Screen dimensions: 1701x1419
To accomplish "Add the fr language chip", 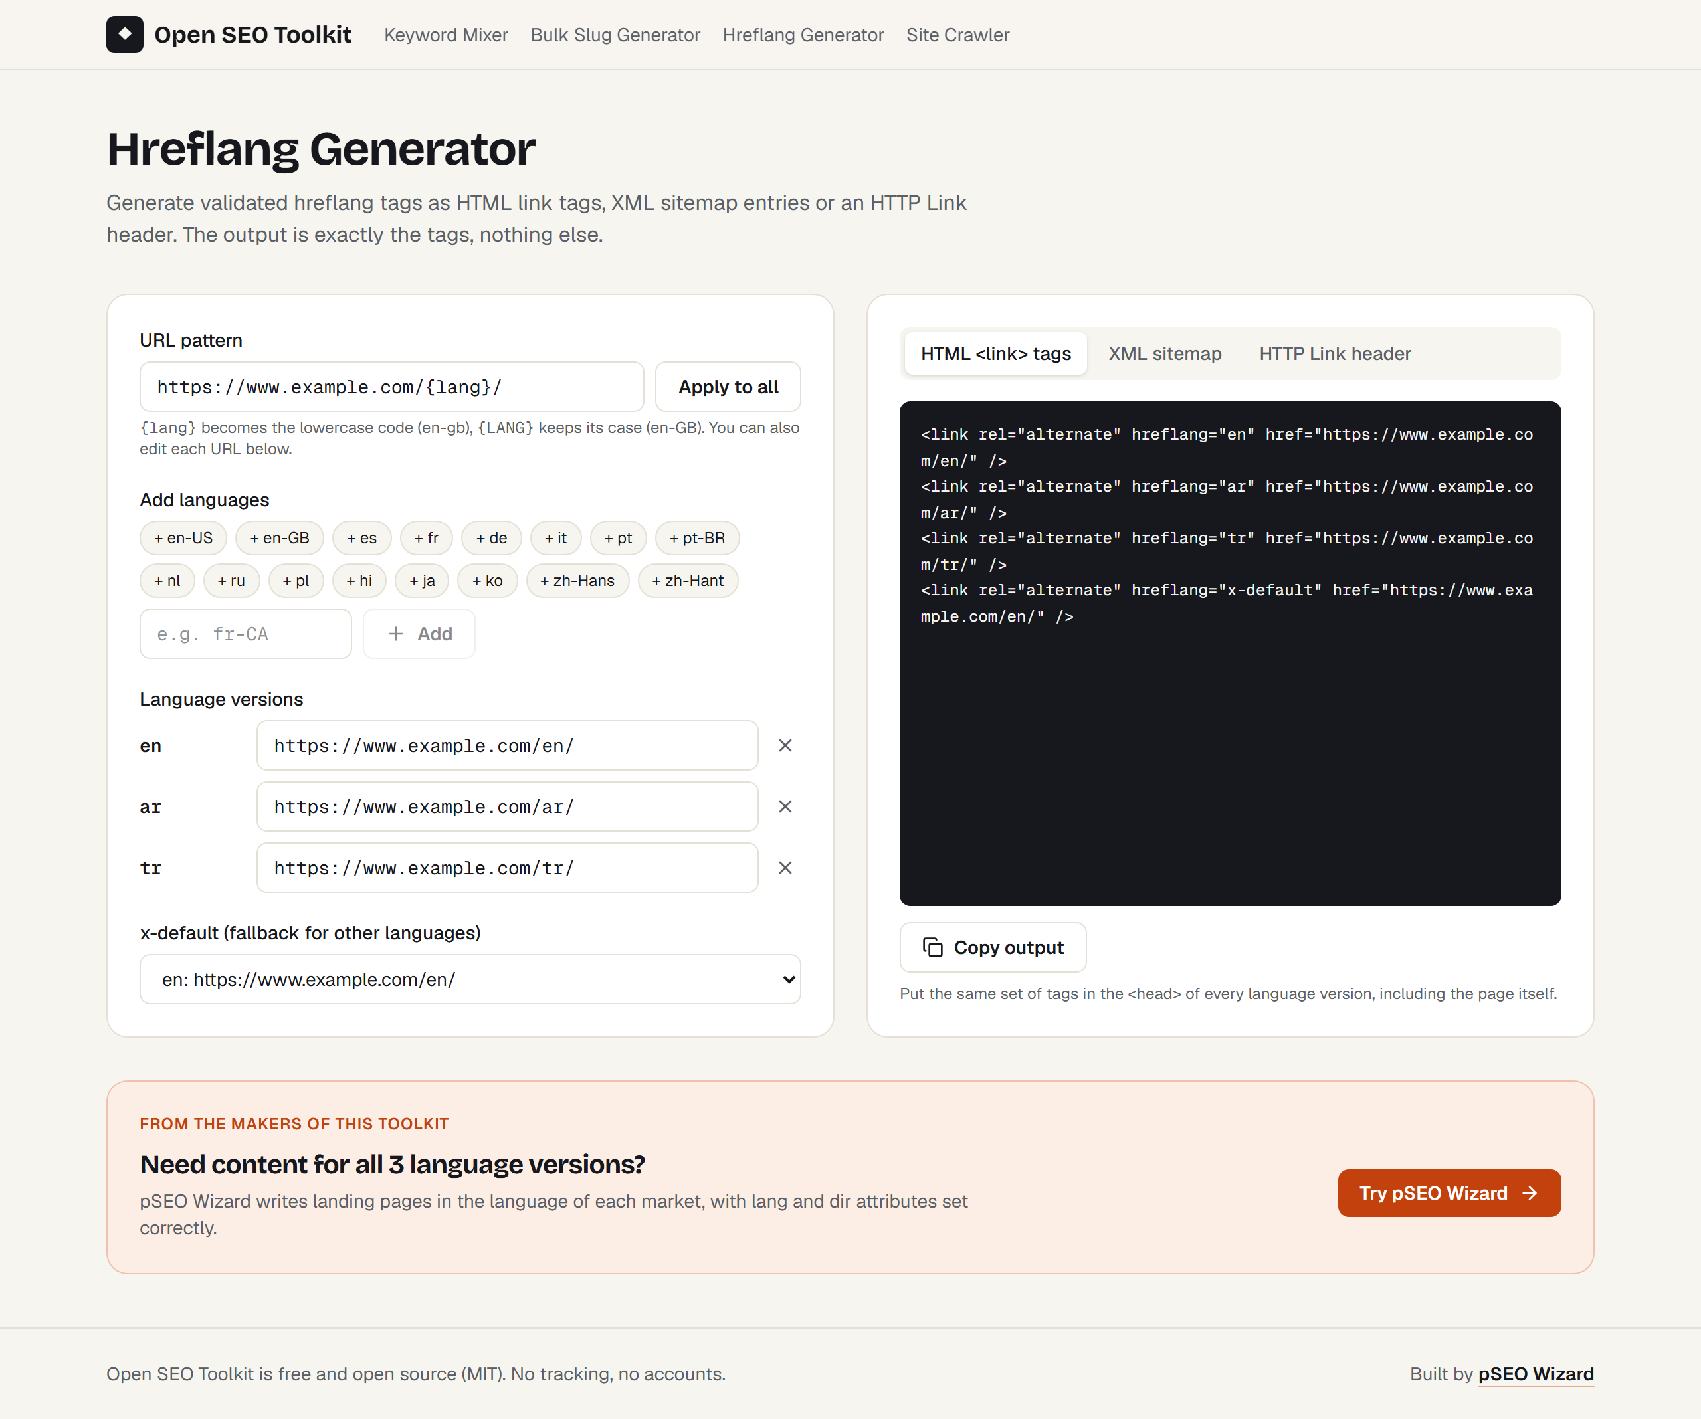I will pos(426,538).
